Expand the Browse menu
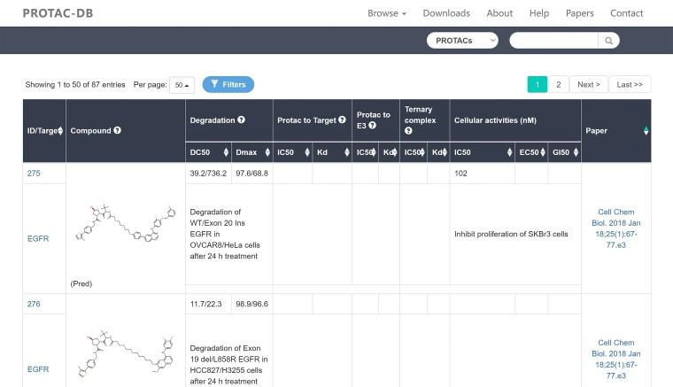673x387 pixels. click(387, 13)
